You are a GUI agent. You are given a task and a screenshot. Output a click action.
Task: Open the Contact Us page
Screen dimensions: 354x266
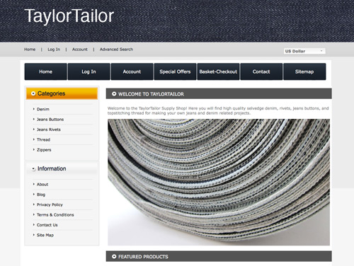click(x=47, y=225)
